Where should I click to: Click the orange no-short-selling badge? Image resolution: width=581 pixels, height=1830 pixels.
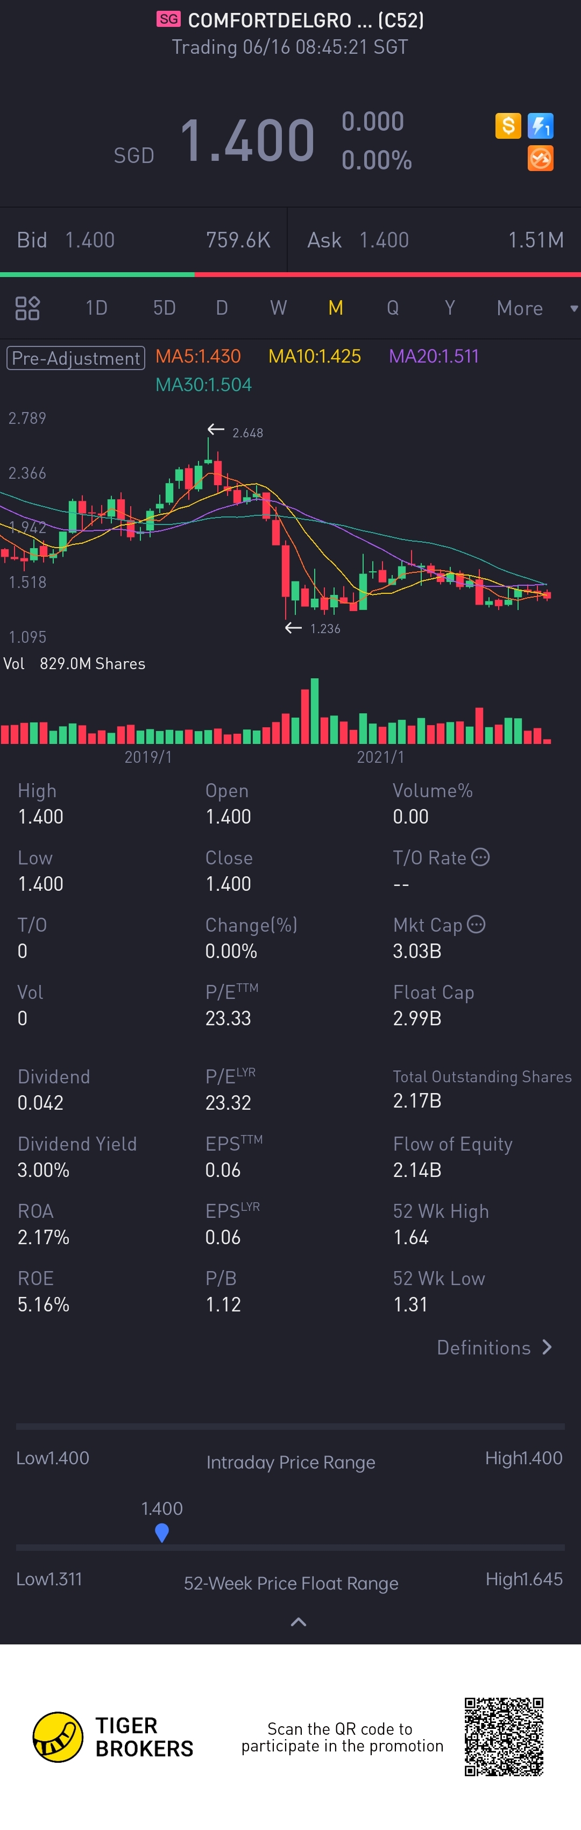541,159
